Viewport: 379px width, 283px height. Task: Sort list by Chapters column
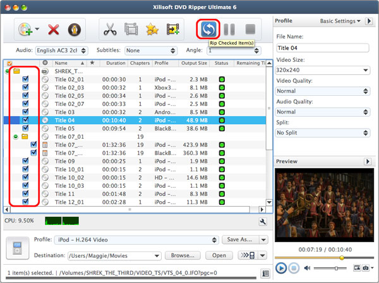point(140,63)
